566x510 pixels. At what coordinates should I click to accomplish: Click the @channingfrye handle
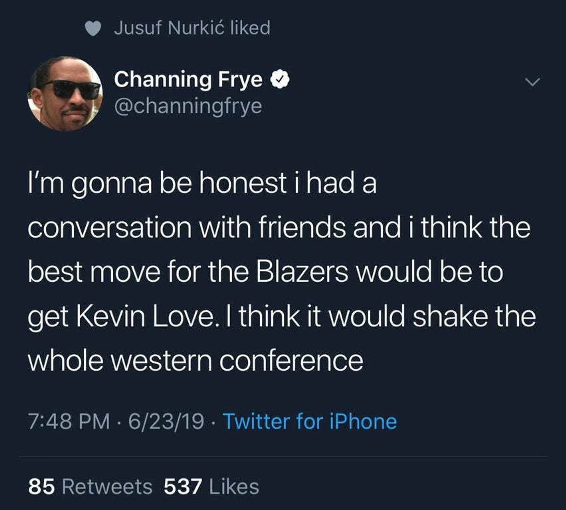pos(188,106)
